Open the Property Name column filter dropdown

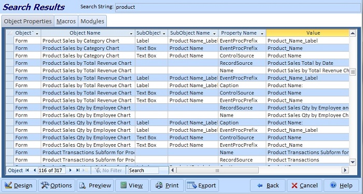click(x=262, y=34)
